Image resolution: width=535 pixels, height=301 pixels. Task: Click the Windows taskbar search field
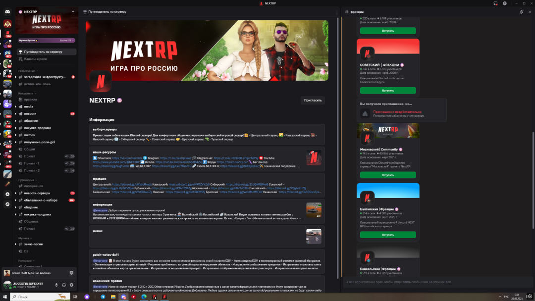tap(40, 297)
